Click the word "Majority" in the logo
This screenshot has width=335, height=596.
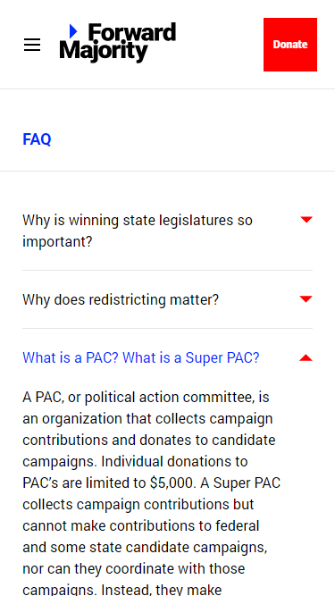[104, 52]
